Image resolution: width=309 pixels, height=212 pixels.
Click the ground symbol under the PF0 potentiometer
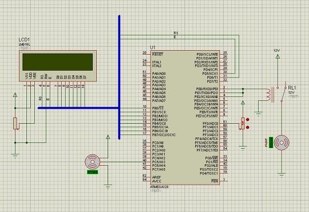coord(243,148)
